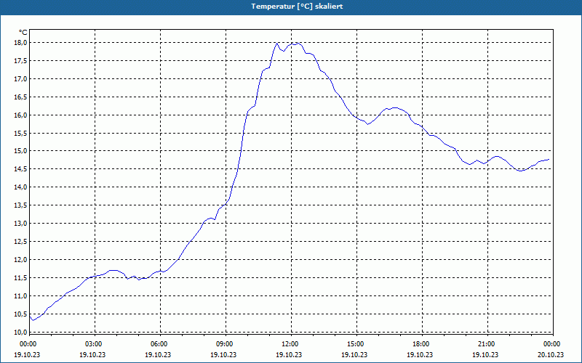The image size is (582, 363).
Task: Click the °C unit label
Action: (23, 33)
